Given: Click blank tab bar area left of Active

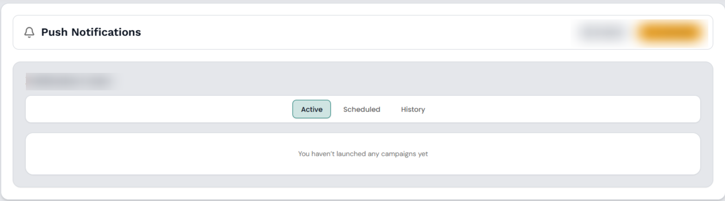Looking at the screenshot, I should pyautogui.click(x=157, y=109).
